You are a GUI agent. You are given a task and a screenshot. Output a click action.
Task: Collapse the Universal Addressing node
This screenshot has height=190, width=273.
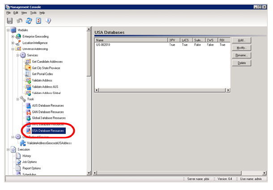click(13, 49)
